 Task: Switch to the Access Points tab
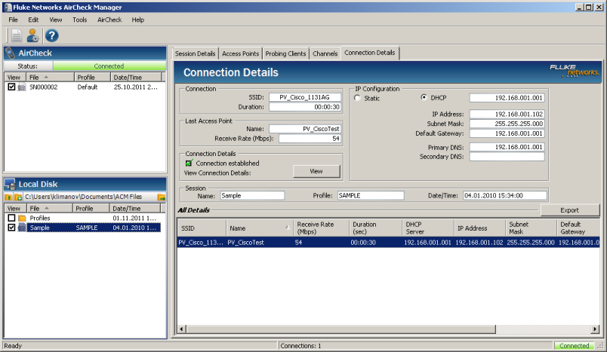pos(240,54)
